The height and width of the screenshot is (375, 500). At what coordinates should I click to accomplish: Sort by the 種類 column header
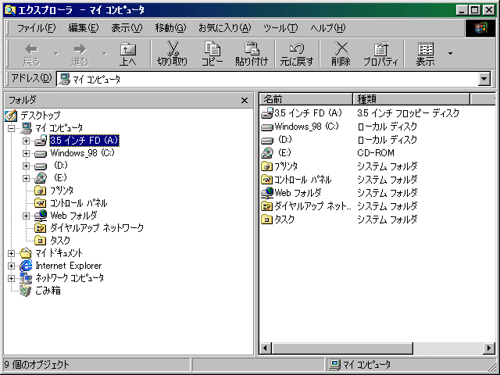click(412, 99)
